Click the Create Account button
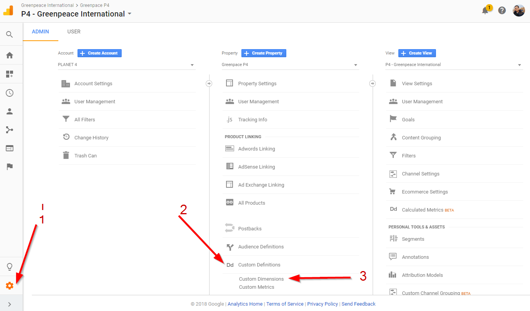The height and width of the screenshot is (311, 530). click(99, 53)
